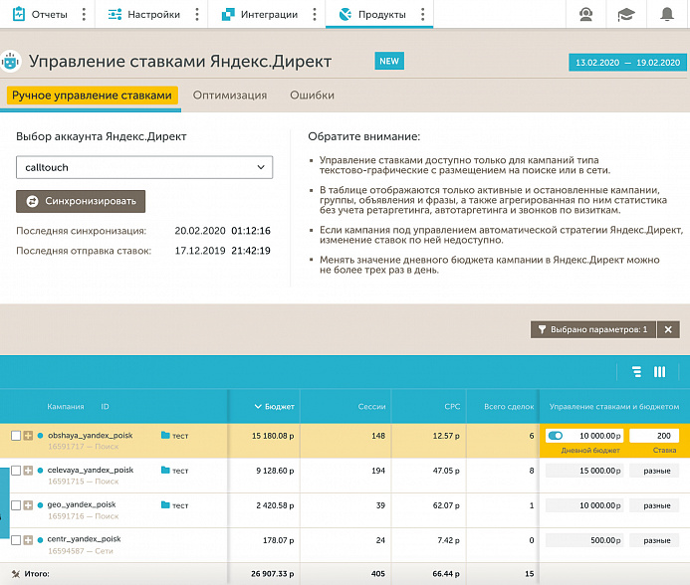Image resolution: width=690 pixels, height=585 pixels.
Task: Switch to Ошибки tab
Action: point(312,96)
